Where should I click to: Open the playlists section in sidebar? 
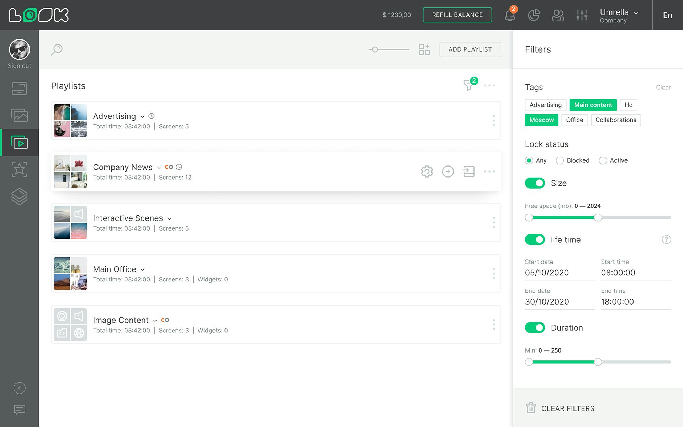20,143
